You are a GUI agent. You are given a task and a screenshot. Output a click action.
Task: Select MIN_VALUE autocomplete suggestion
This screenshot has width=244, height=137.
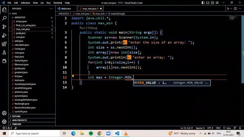click(172, 83)
